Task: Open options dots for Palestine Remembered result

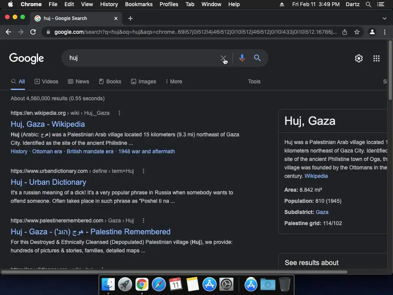Action: (x=144, y=220)
